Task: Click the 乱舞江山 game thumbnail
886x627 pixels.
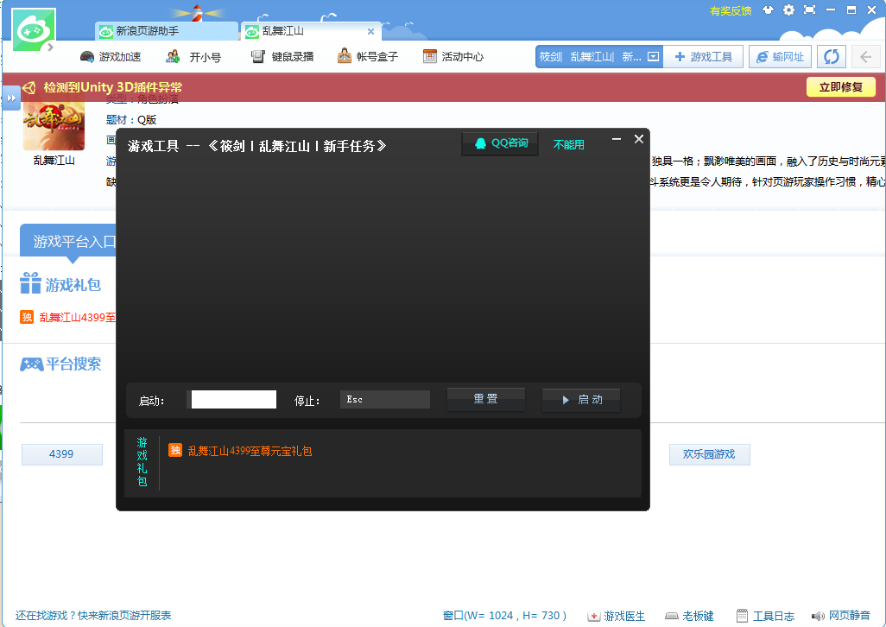Action: coord(54,126)
